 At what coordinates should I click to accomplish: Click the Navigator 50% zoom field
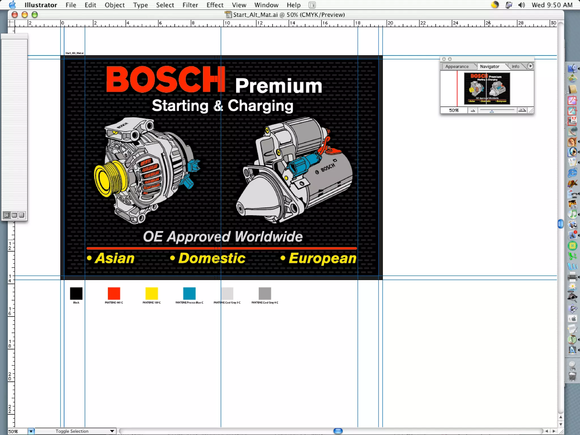[454, 110]
